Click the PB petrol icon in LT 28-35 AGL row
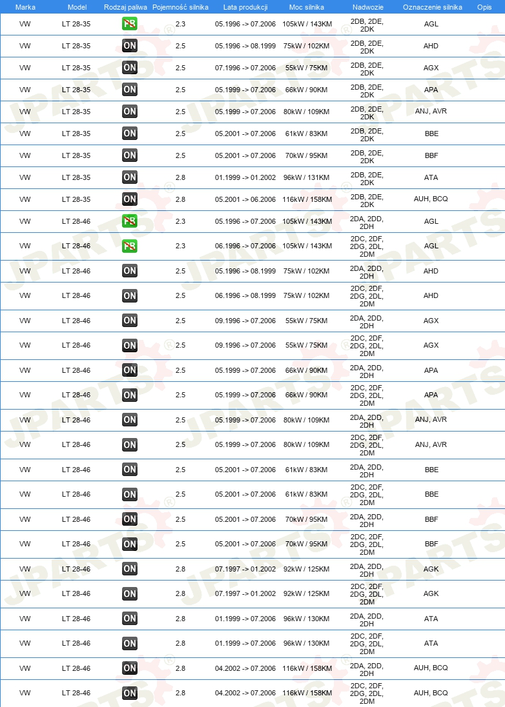This screenshot has width=505, height=707. click(x=130, y=23)
